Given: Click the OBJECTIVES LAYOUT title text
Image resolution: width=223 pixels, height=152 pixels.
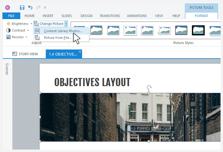Looking at the screenshot, I should (x=92, y=82).
